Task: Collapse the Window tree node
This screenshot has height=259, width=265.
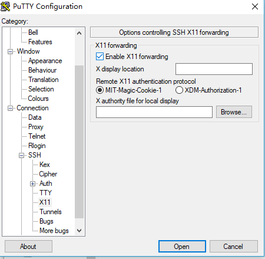Action: pos(10,51)
